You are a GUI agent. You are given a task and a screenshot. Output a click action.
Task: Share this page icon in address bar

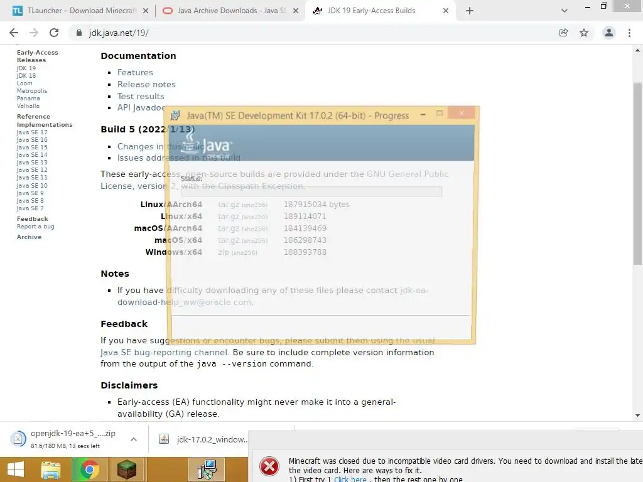[564, 33]
